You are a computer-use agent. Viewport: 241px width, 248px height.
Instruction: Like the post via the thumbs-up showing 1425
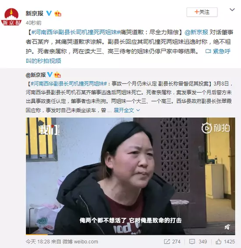pyautogui.click(x=225, y=241)
